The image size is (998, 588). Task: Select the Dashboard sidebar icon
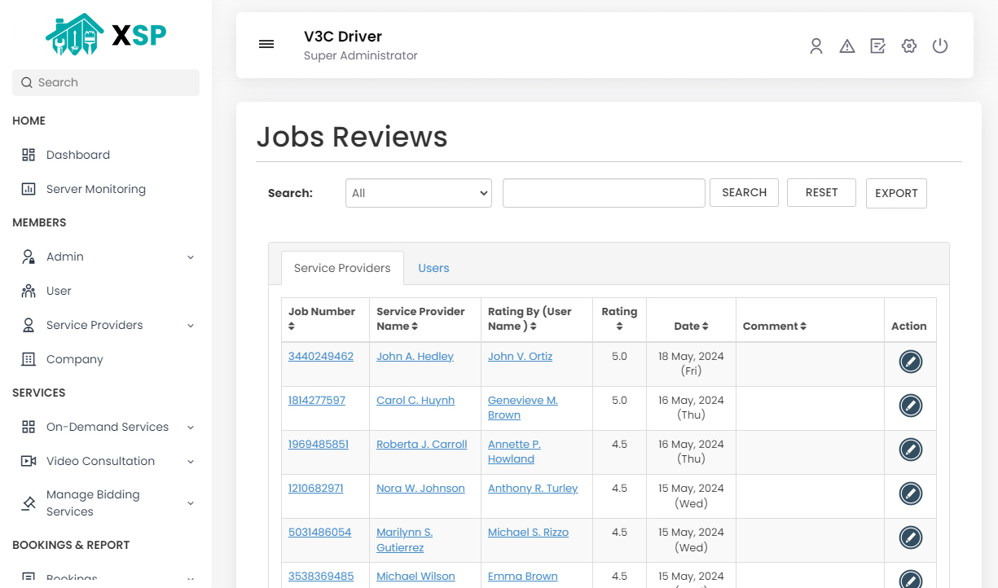(x=27, y=154)
